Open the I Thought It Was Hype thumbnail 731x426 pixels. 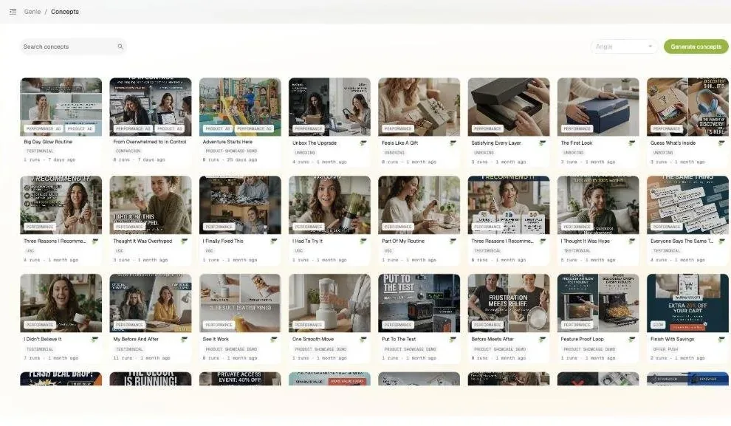598,205
